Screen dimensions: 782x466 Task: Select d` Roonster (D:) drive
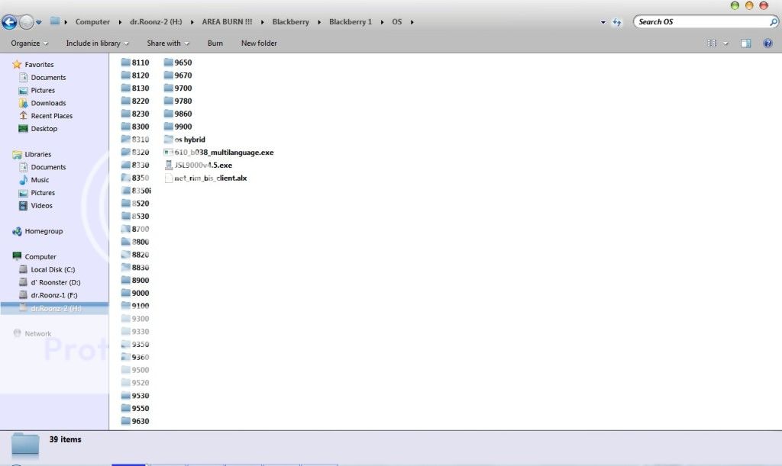[55, 283]
